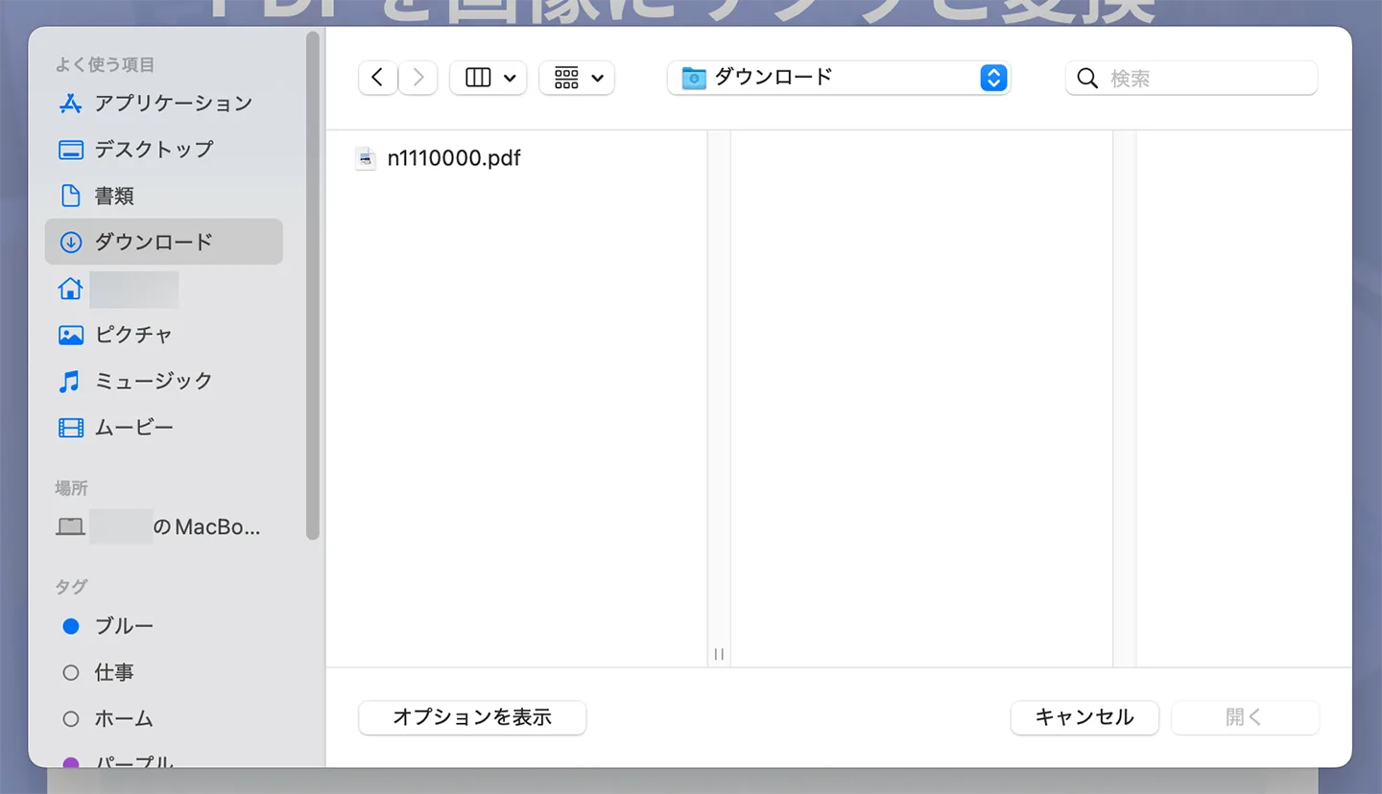Click the back navigation arrow
1382x794 pixels.
click(377, 78)
